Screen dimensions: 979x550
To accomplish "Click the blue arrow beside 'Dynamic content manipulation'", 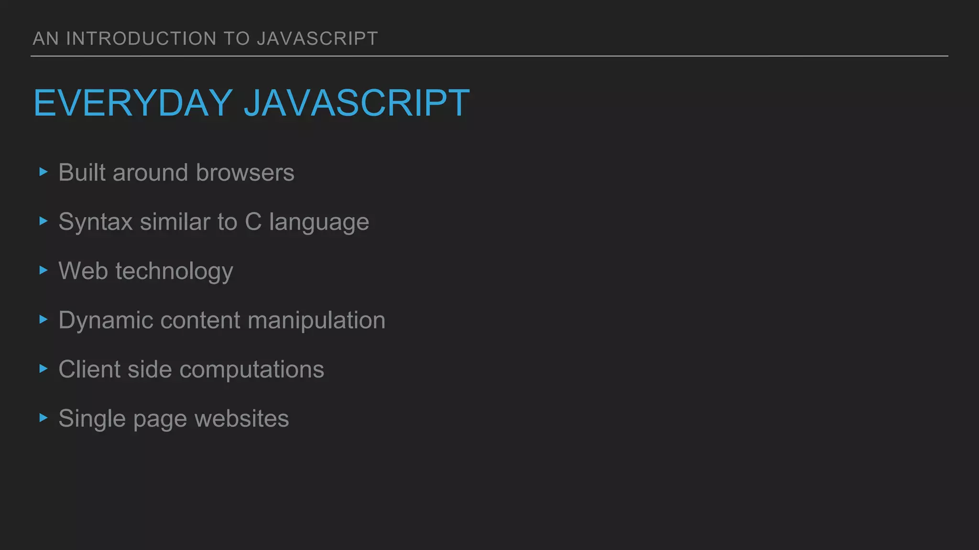I will 44,319.
